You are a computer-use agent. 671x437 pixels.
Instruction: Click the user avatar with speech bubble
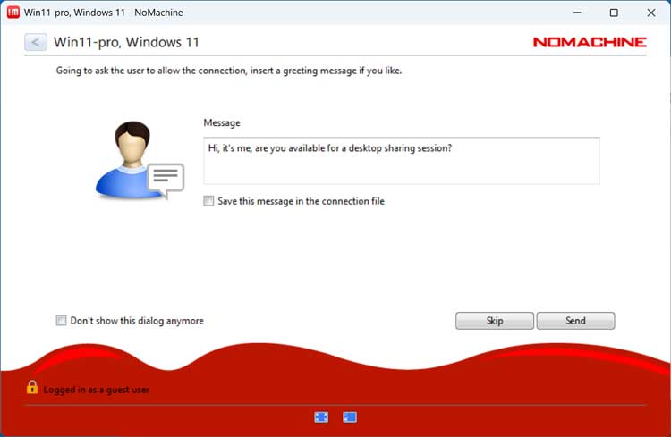(x=140, y=160)
